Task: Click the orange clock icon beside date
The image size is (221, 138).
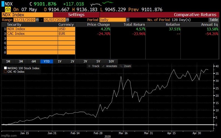Action: [4, 9]
